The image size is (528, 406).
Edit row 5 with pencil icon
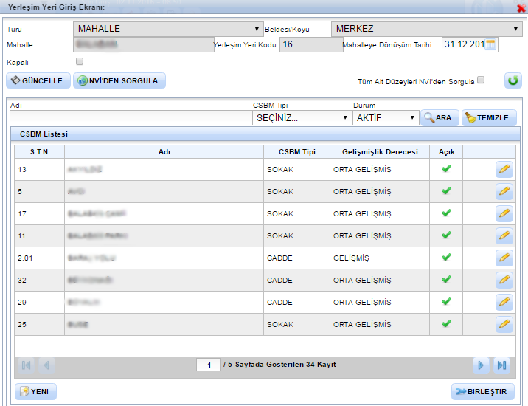[x=504, y=191]
